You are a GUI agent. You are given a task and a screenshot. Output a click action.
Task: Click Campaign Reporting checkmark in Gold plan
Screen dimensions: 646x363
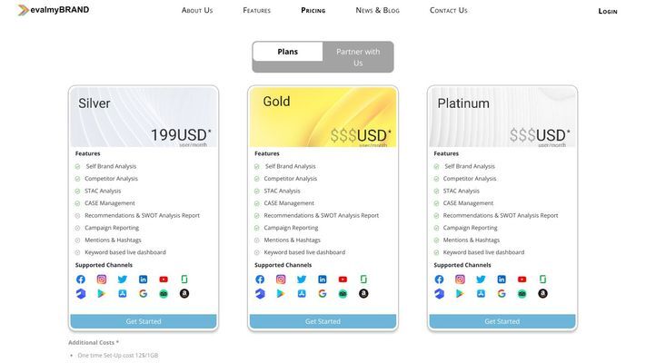pyautogui.click(x=256, y=228)
